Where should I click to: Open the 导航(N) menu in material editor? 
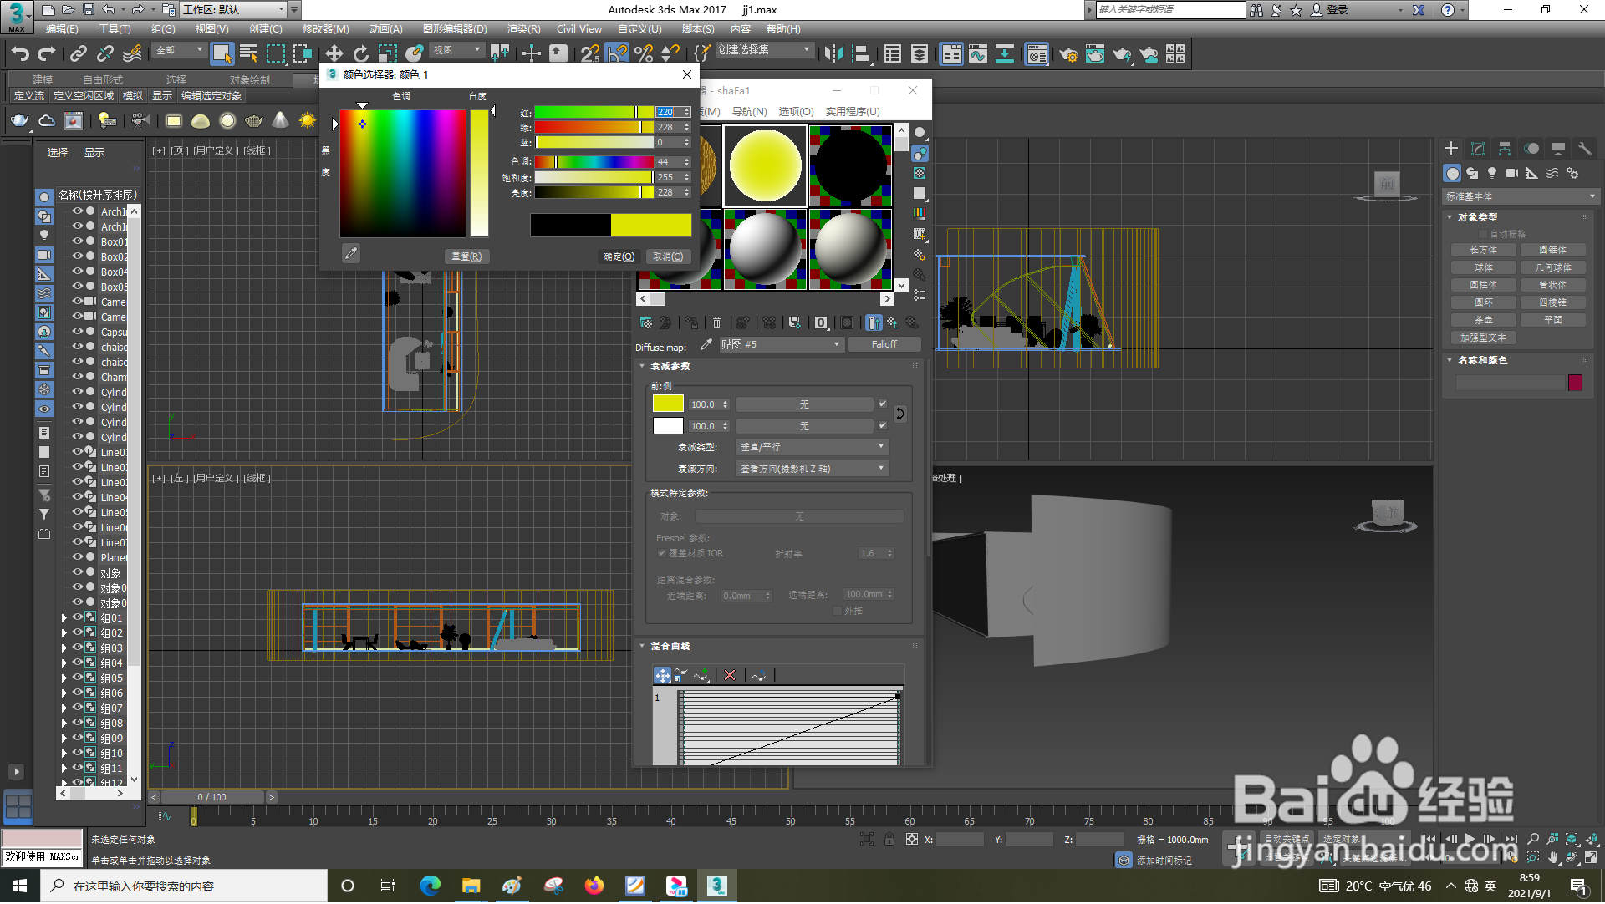click(x=749, y=112)
